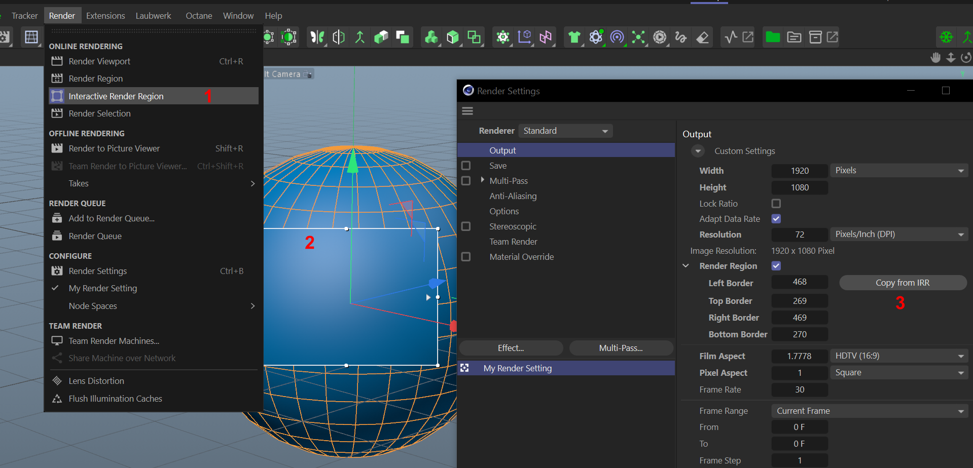Open the Octane menu
The height and width of the screenshot is (468, 973).
coord(199,16)
